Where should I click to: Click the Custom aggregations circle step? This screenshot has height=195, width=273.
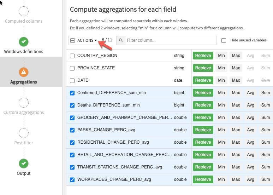(x=24, y=103)
